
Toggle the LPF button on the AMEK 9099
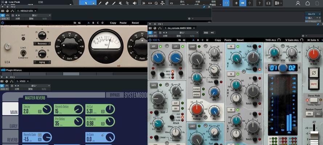pos(176,47)
